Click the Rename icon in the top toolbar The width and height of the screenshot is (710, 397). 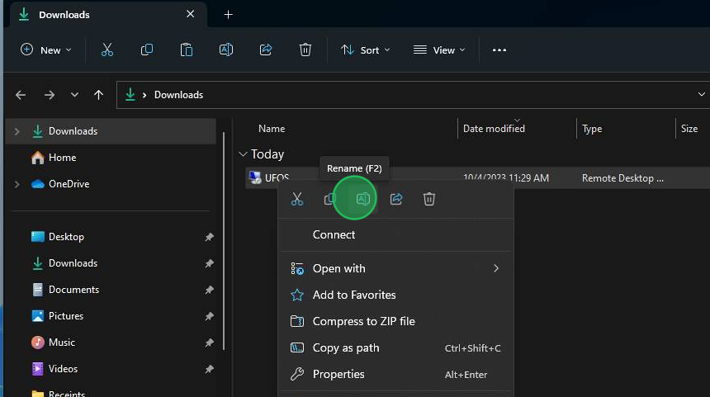coord(226,50)
